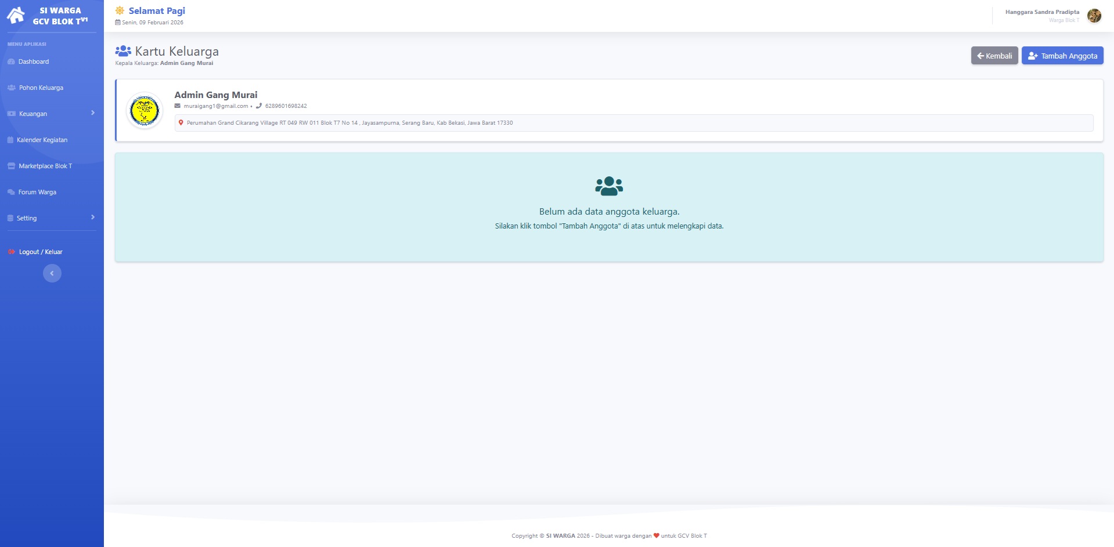
Task: Expand the Setting submenu chevron
Action: click(x=93, y=218)
